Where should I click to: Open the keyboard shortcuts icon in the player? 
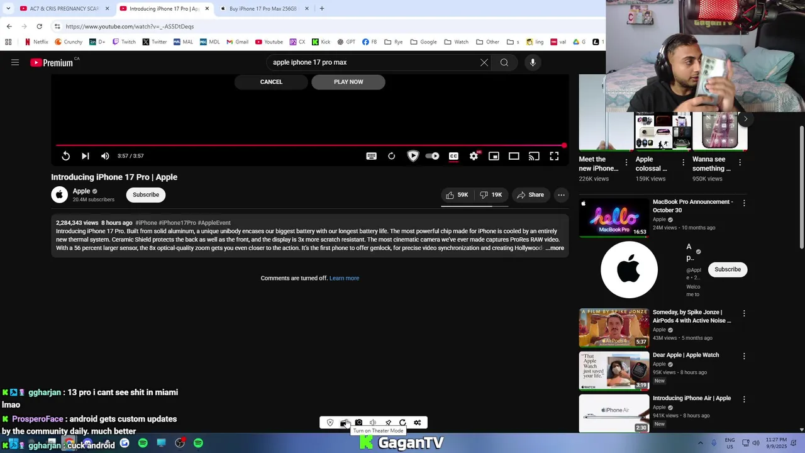point(371,156)
